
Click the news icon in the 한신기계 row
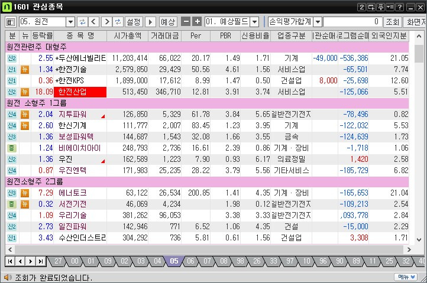[x=24, y=126]
